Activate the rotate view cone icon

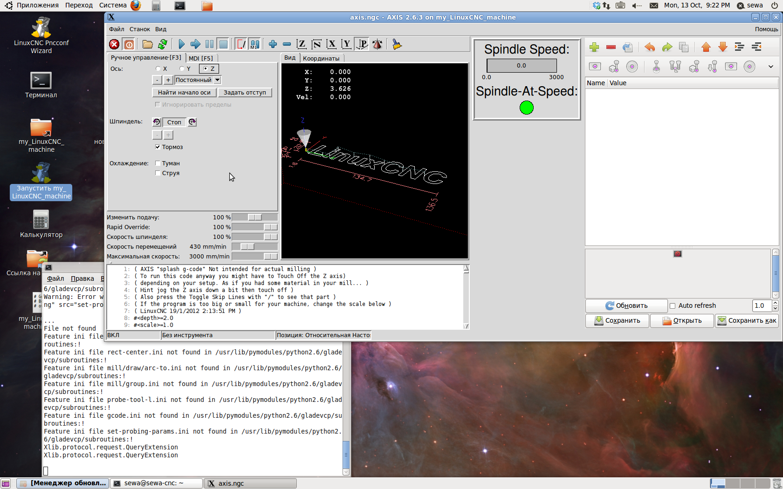pos(377,44)
